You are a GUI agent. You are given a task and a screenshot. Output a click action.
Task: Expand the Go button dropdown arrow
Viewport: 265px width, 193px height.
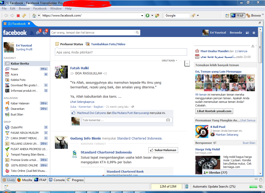(152, 16)
